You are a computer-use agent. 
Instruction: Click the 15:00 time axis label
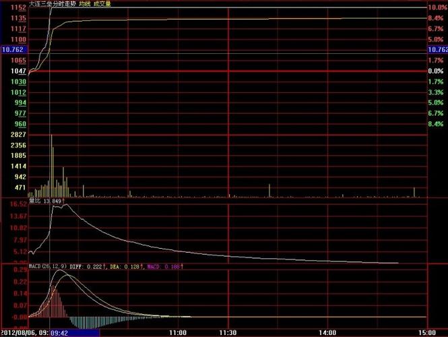click(427, 333)
